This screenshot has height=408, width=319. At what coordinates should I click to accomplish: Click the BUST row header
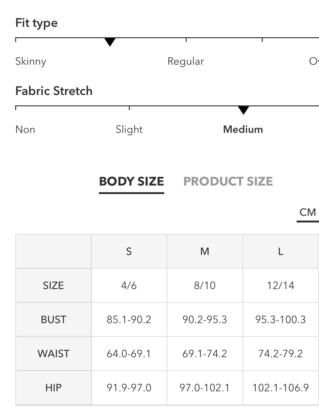click(53, 320)
